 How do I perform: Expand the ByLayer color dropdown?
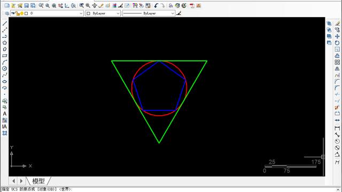click(x=103, y=13)
